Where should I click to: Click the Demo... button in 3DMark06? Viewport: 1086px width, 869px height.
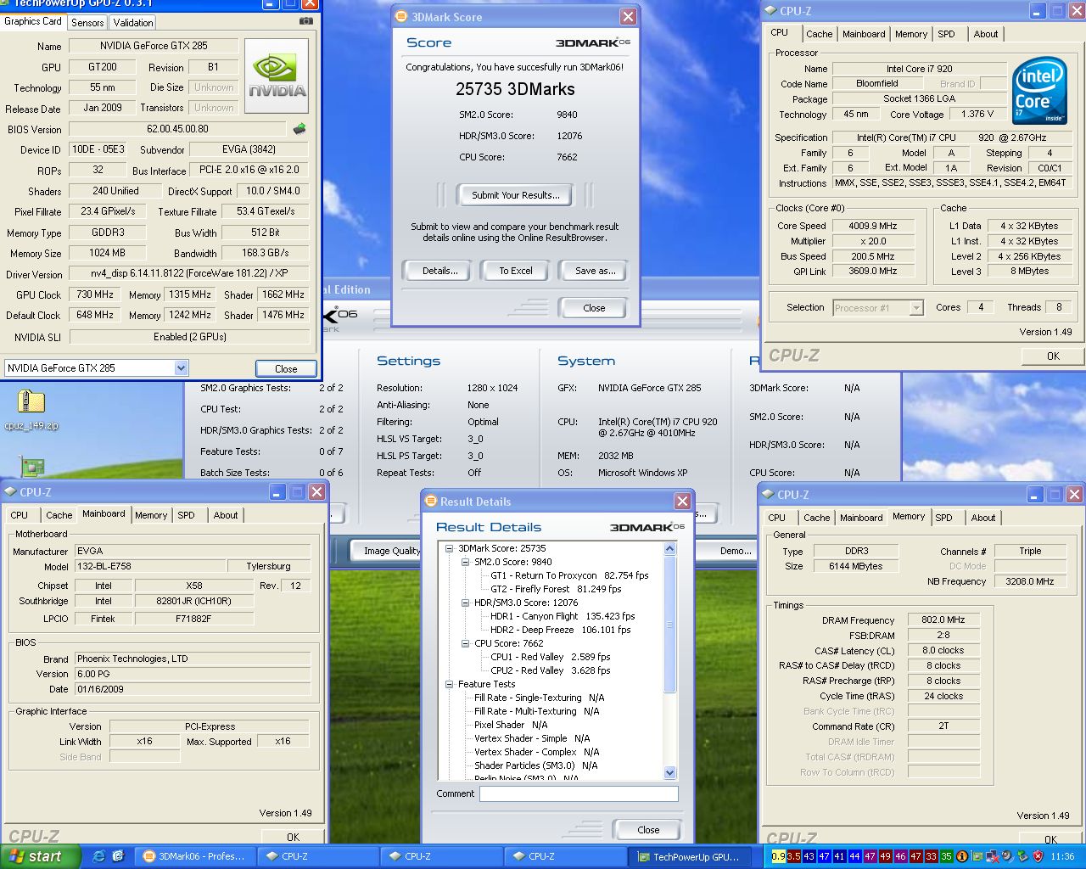pos(734,551)
